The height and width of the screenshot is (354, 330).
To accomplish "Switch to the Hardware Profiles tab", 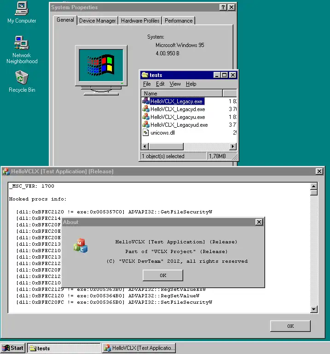I will [x=140, y=21].
